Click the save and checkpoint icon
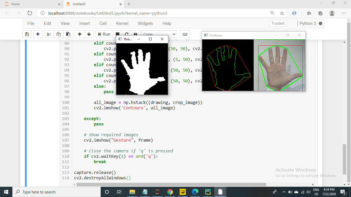 27,34
